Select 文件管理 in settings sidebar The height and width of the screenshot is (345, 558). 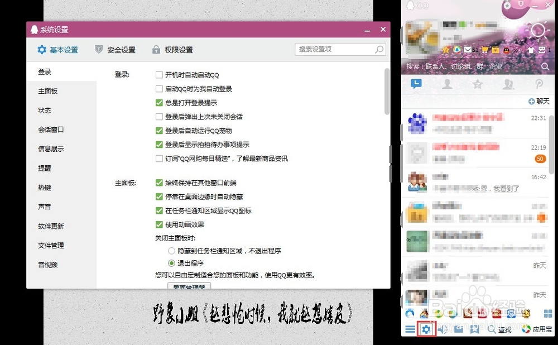coord(61,245)
